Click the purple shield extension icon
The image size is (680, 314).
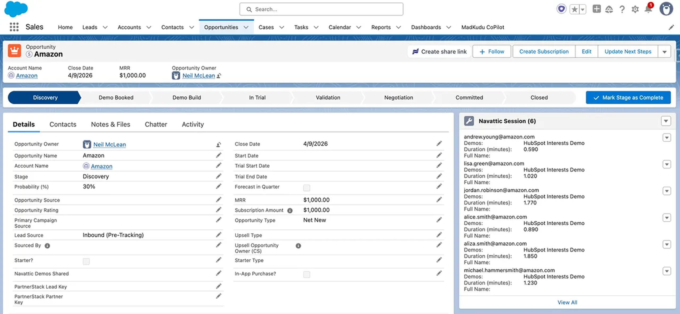561,9
